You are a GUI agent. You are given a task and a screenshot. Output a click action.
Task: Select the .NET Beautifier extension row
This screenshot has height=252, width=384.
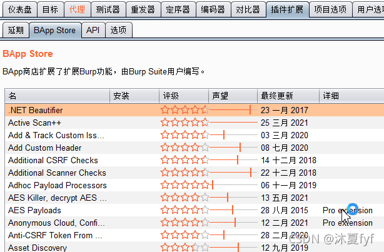[195, 110]
